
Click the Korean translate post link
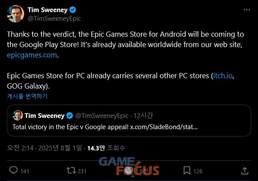(27, 96)
